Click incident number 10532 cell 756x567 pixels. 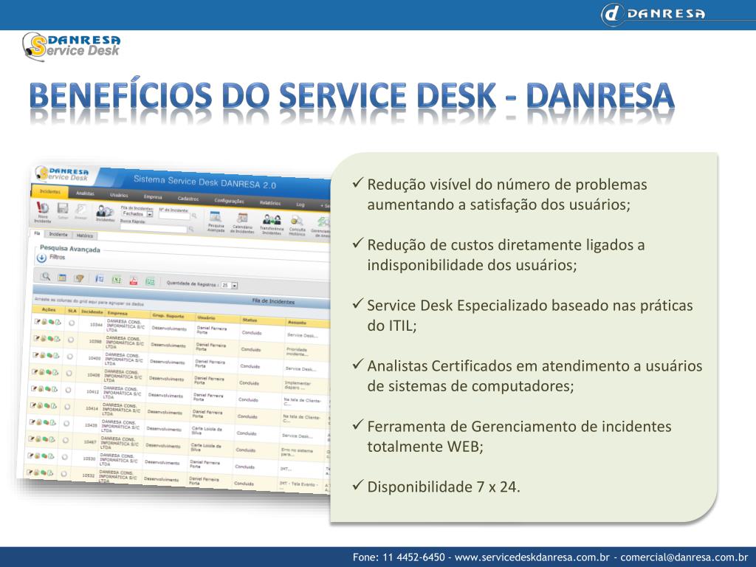click(89, 475)
